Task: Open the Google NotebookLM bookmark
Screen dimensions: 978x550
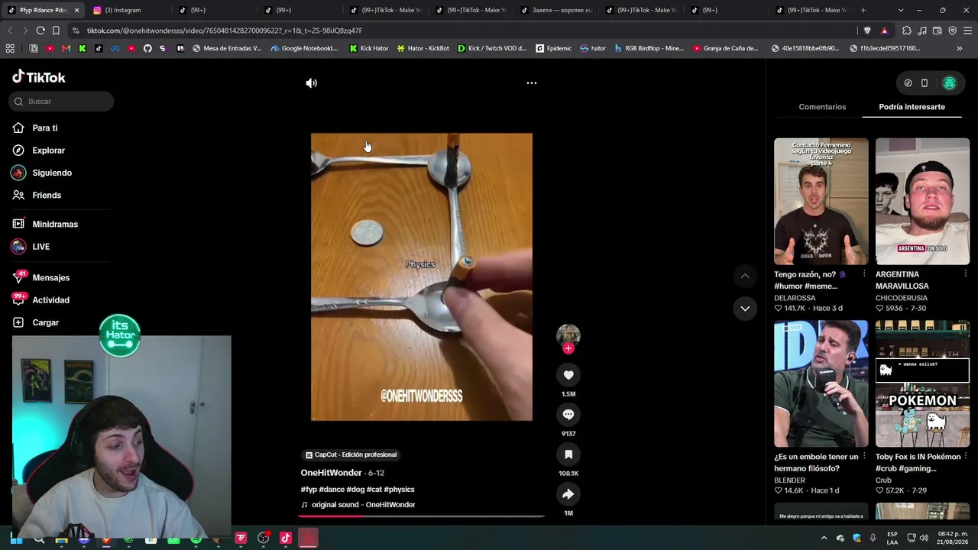Action: pos(304,48)
